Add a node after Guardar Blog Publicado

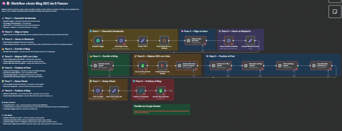click(171, 91)
